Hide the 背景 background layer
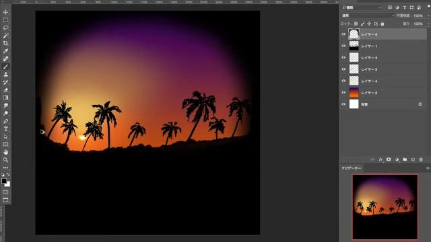Viewport: 431px width, 242px height. (343, 104)
